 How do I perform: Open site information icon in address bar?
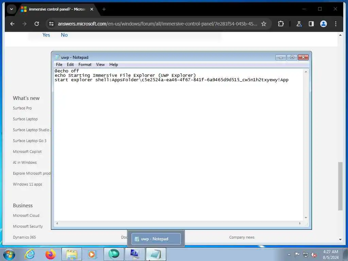(51, 24)
